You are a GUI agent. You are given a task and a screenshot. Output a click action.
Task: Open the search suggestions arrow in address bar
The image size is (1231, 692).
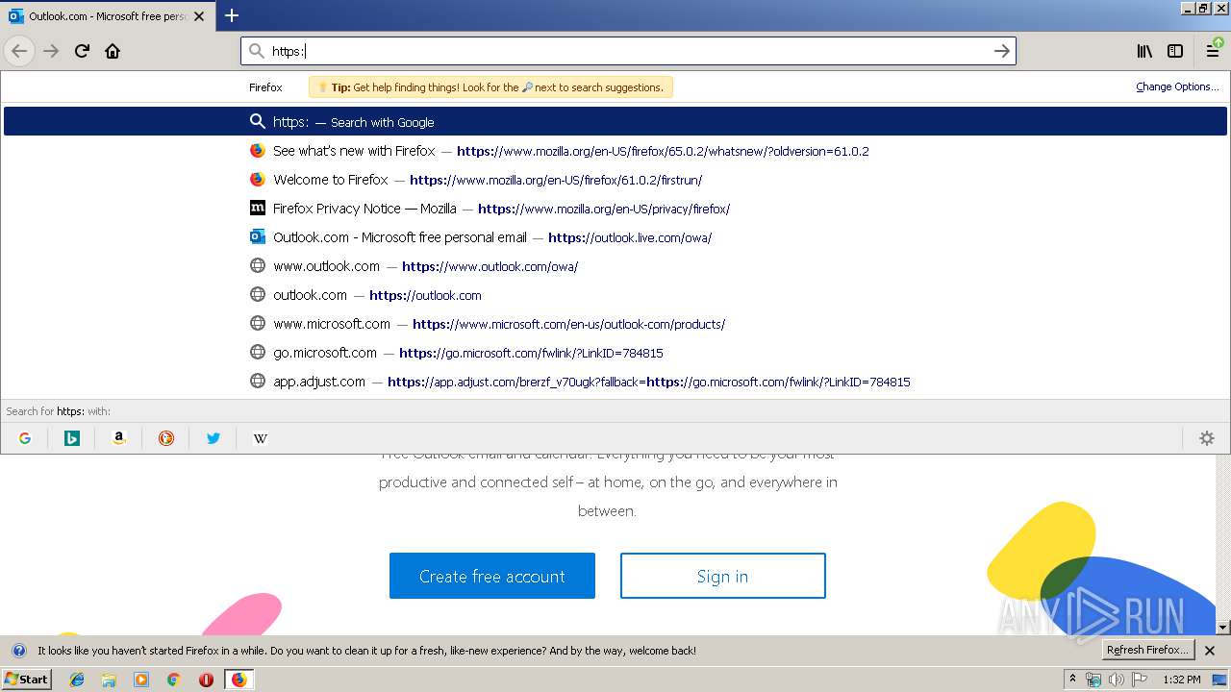pyautogui.click(x=1001, y=51)
